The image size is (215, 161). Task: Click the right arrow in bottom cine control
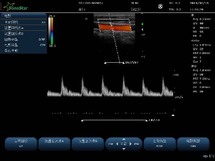click(130, 144)
